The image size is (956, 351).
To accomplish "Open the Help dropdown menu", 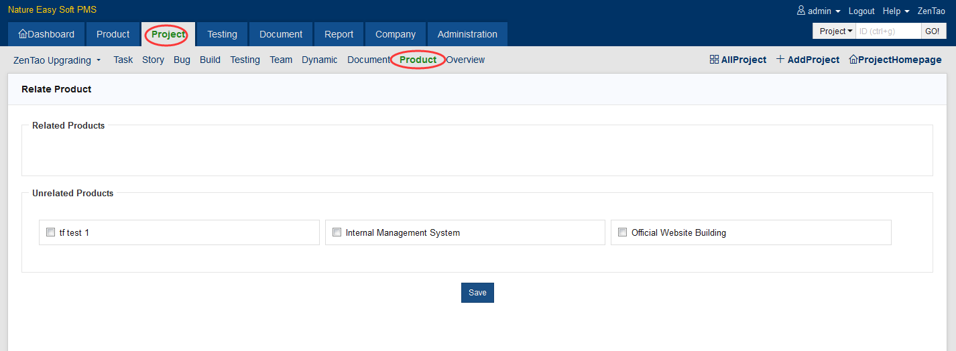I will pyautogui.click(x=896, y=11).
